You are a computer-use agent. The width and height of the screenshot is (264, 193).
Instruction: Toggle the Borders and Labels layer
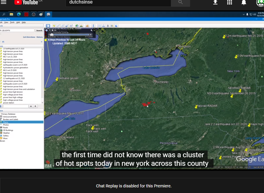[10, 119]
